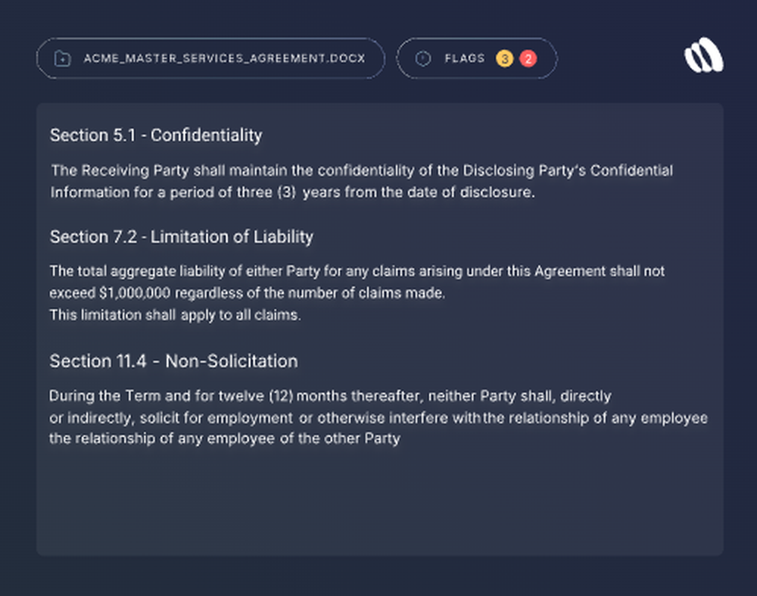Click the FLAGS label to toggle flag visibility
757x596 pixels.
[x=464, y=58]
